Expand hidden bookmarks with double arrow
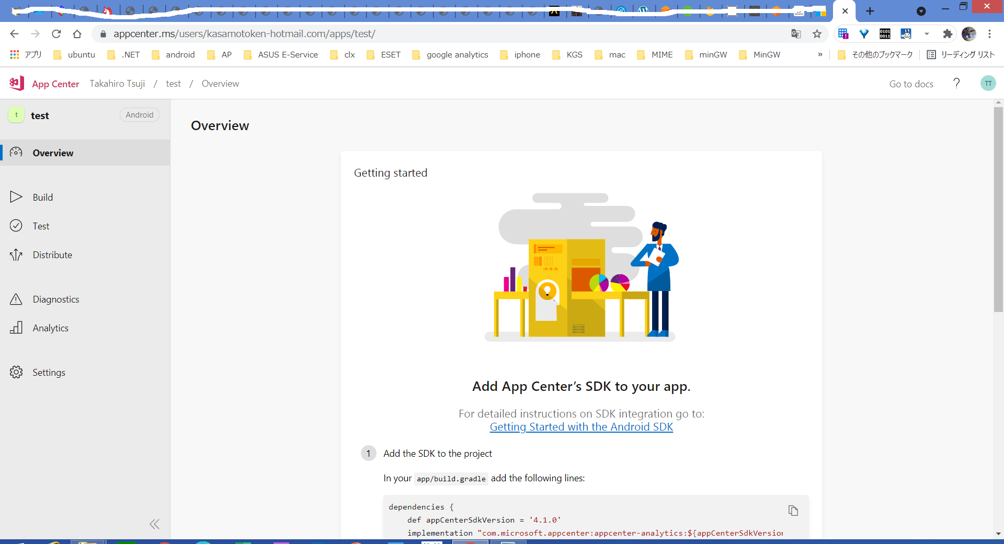 pos(820,54)
